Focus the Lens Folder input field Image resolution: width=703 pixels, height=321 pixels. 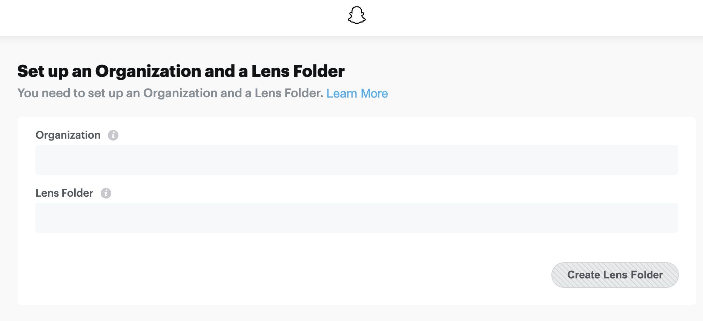click(356, 218)
